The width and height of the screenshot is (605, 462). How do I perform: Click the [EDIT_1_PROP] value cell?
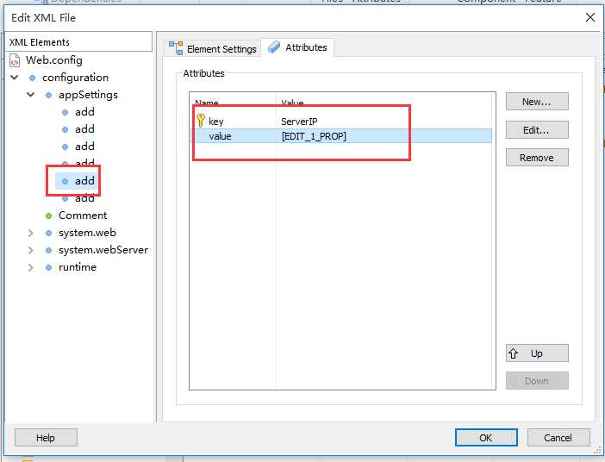[314, 136]
